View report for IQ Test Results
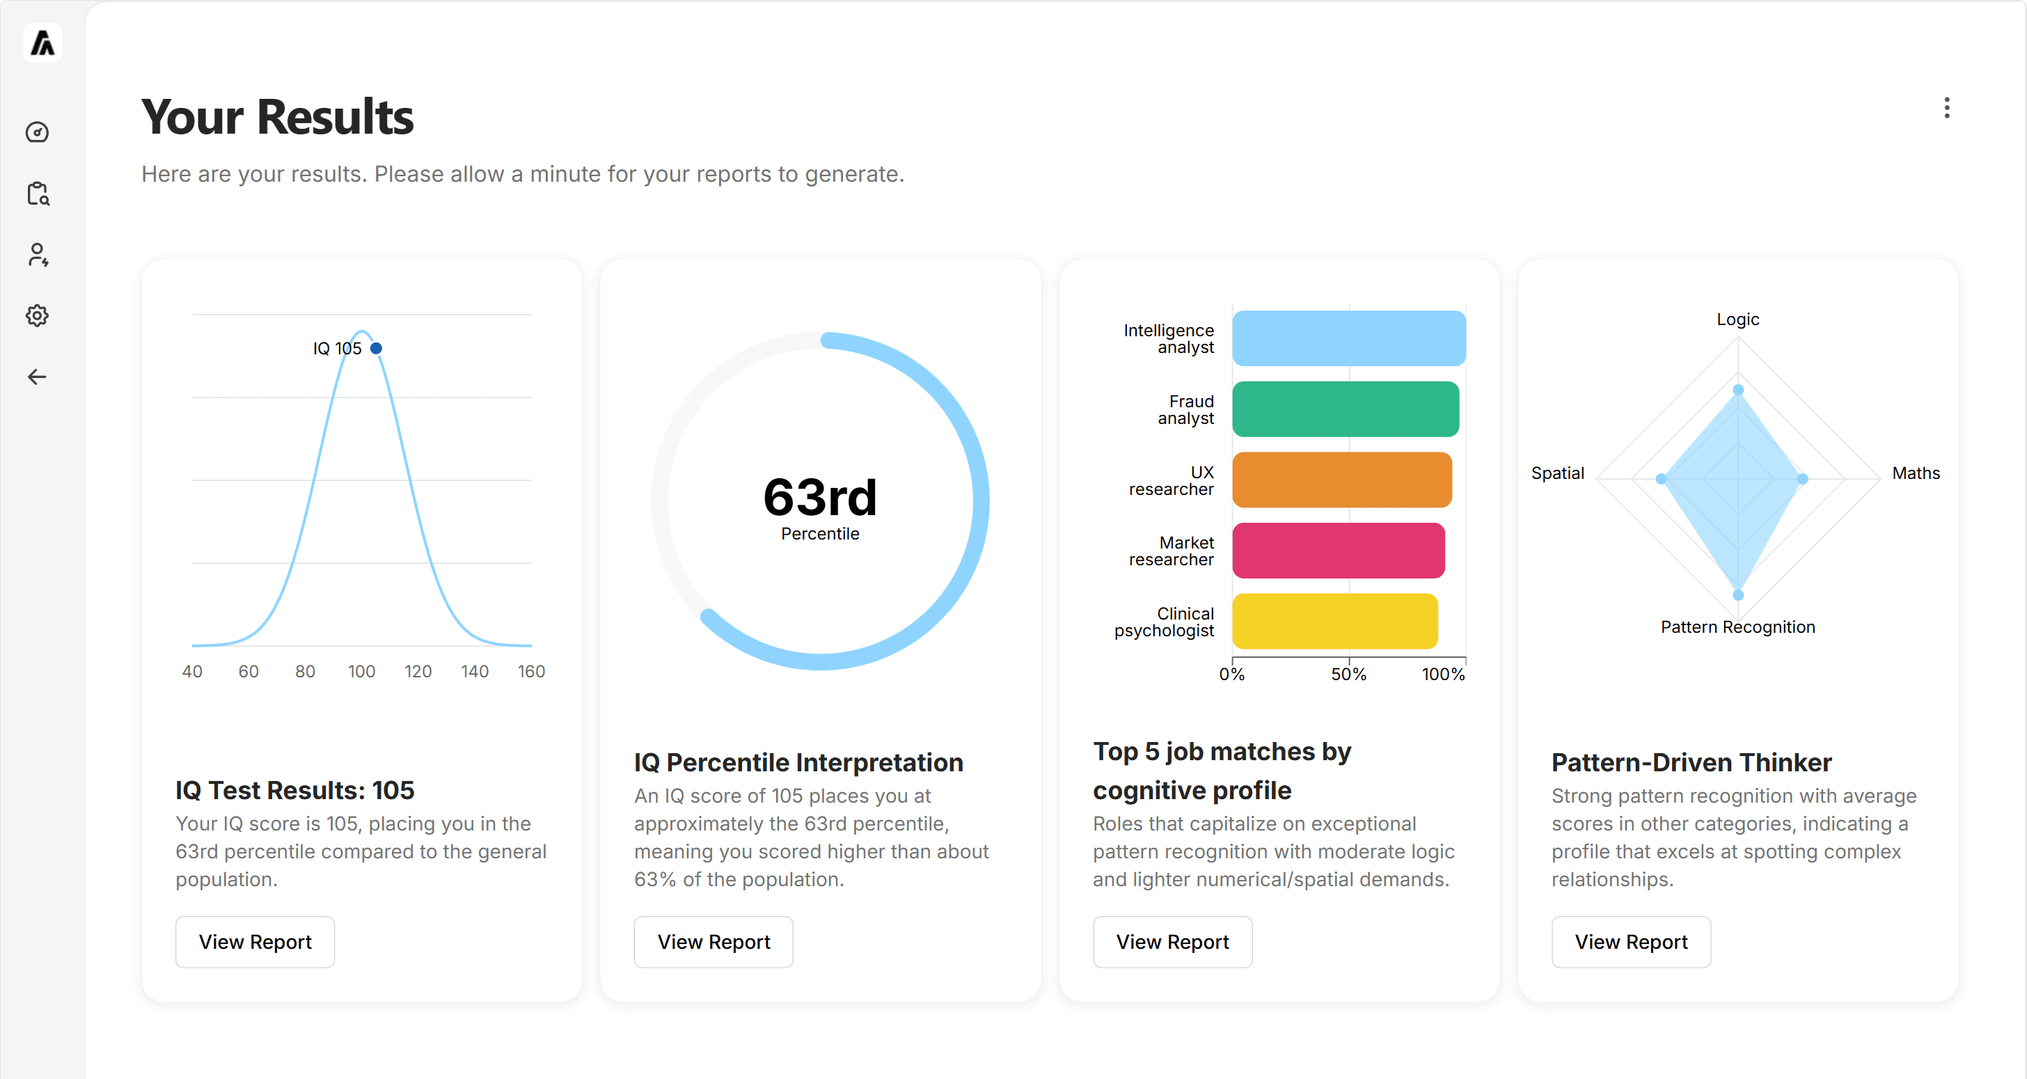The image size is (2027, 1079). (255, 941)
